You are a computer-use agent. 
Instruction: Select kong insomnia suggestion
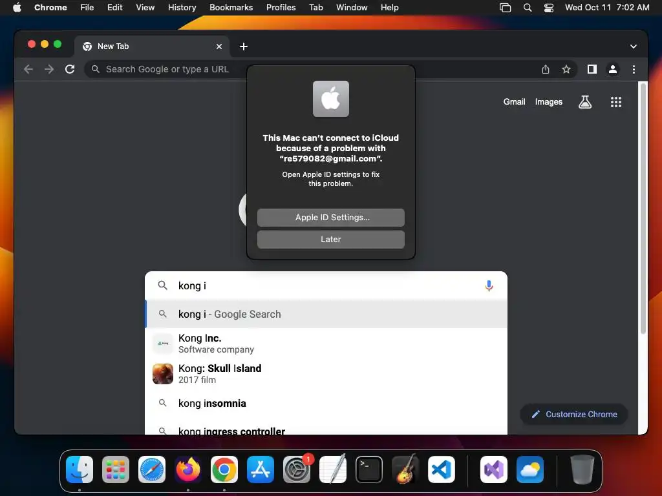(x=326, y=403)
